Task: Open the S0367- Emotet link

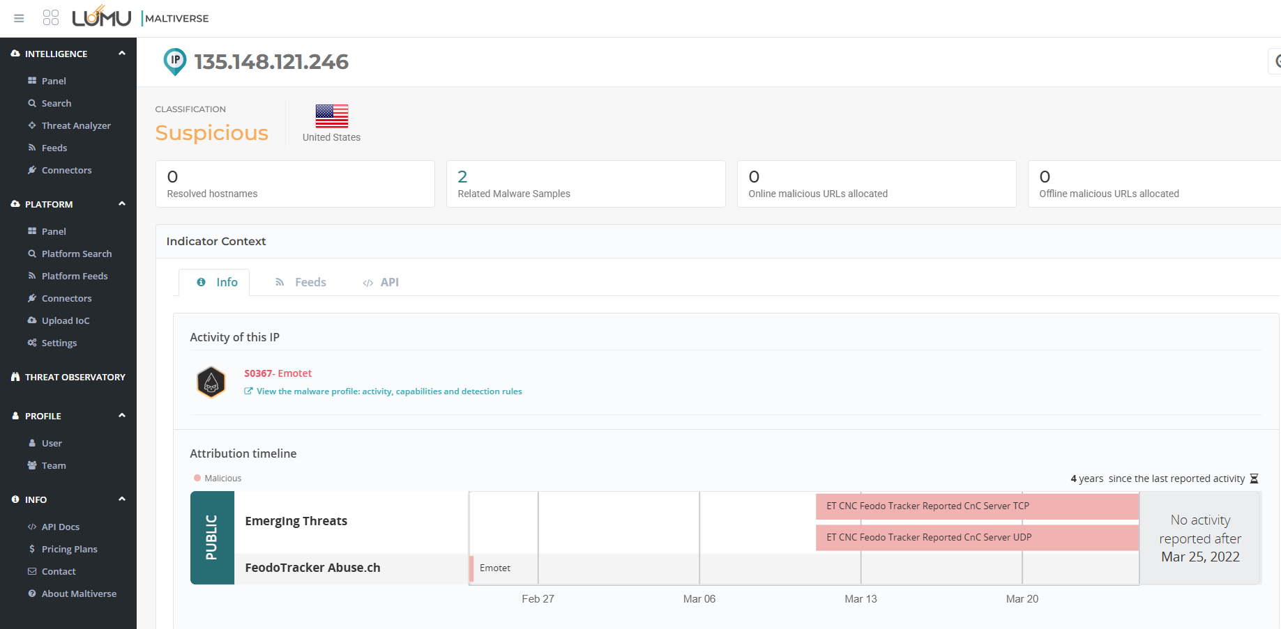Action: pyautogui.click(x=278, y=373)
